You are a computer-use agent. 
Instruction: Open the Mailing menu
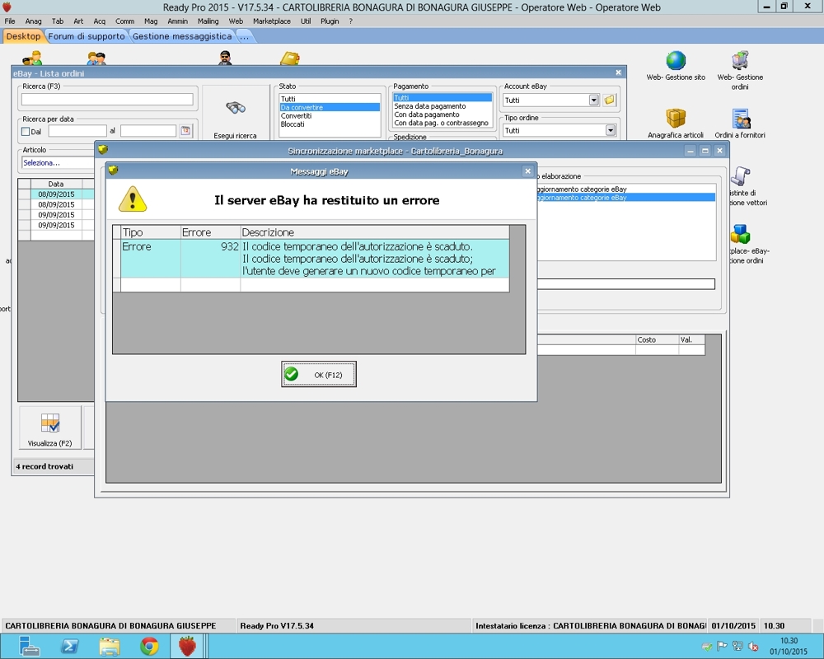[208, 21]
